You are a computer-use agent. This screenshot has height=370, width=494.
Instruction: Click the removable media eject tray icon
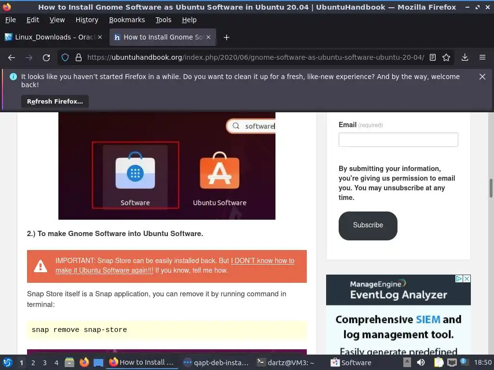coord(407,363)
